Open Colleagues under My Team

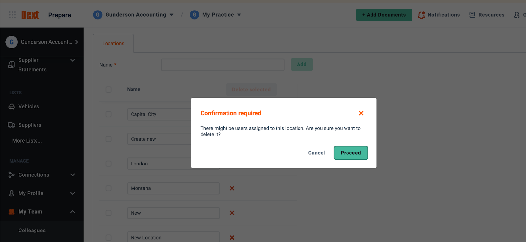tap(32, 231)
